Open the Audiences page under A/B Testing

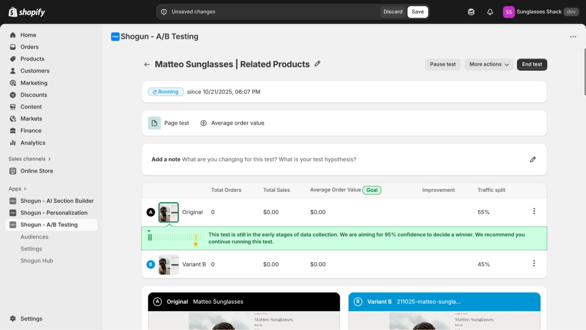point(34,237)
